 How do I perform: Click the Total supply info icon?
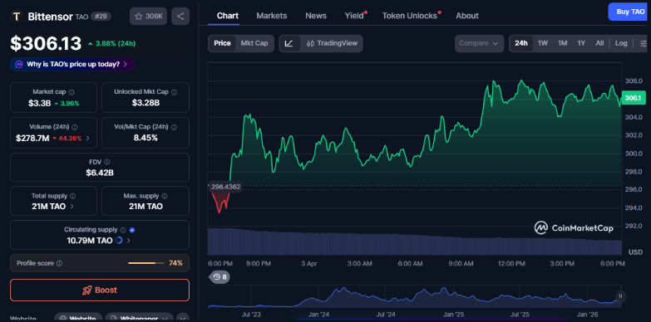73,196
